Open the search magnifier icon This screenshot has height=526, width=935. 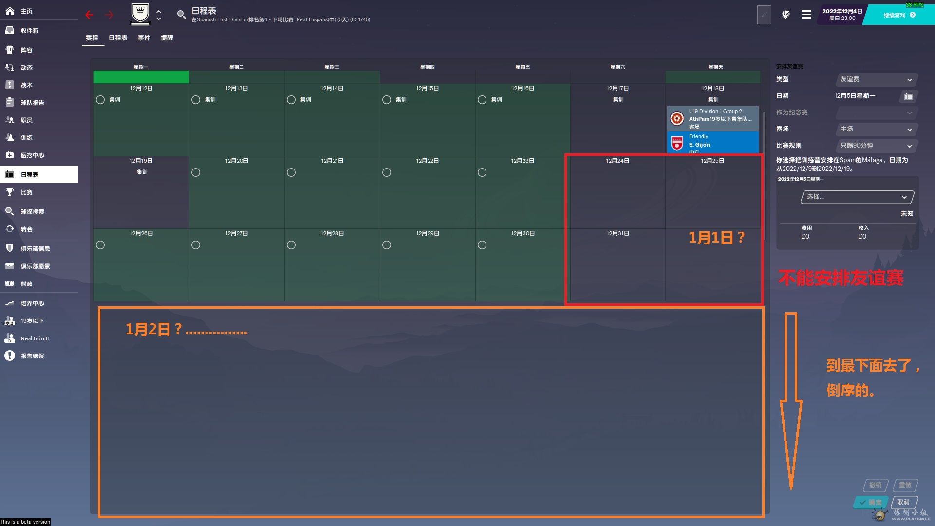click(181, 15)
